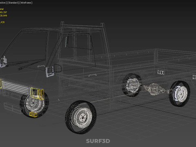The height and width of the screenshot is (147, 196).
Task: Select the rounded side mirror on the cab door
Action: [x=58, y=68]
